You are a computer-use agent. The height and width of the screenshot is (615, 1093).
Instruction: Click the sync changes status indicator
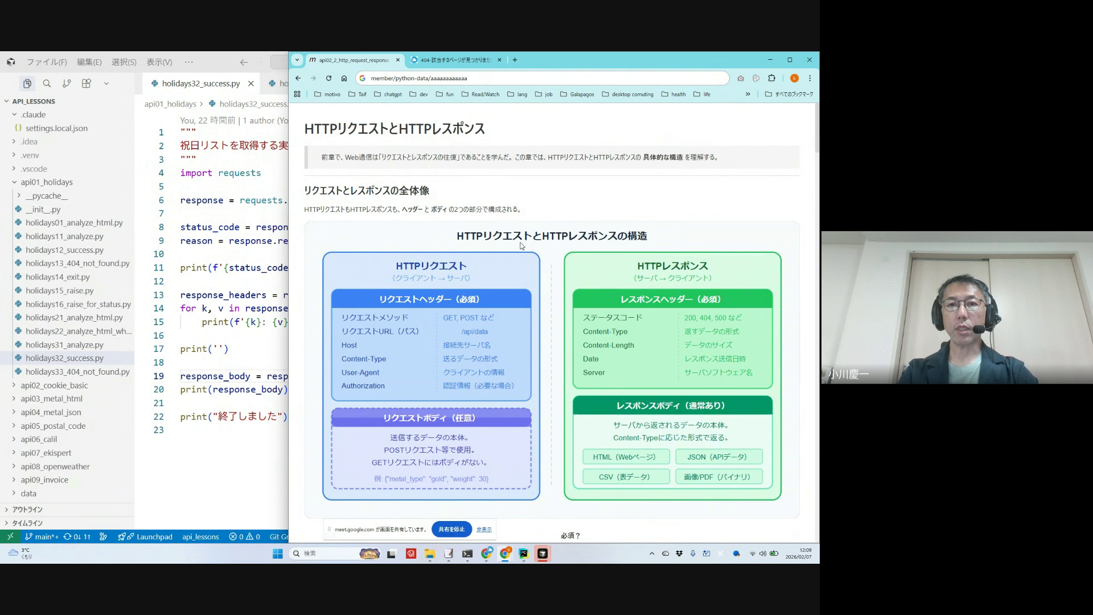[x=77, y=536]
